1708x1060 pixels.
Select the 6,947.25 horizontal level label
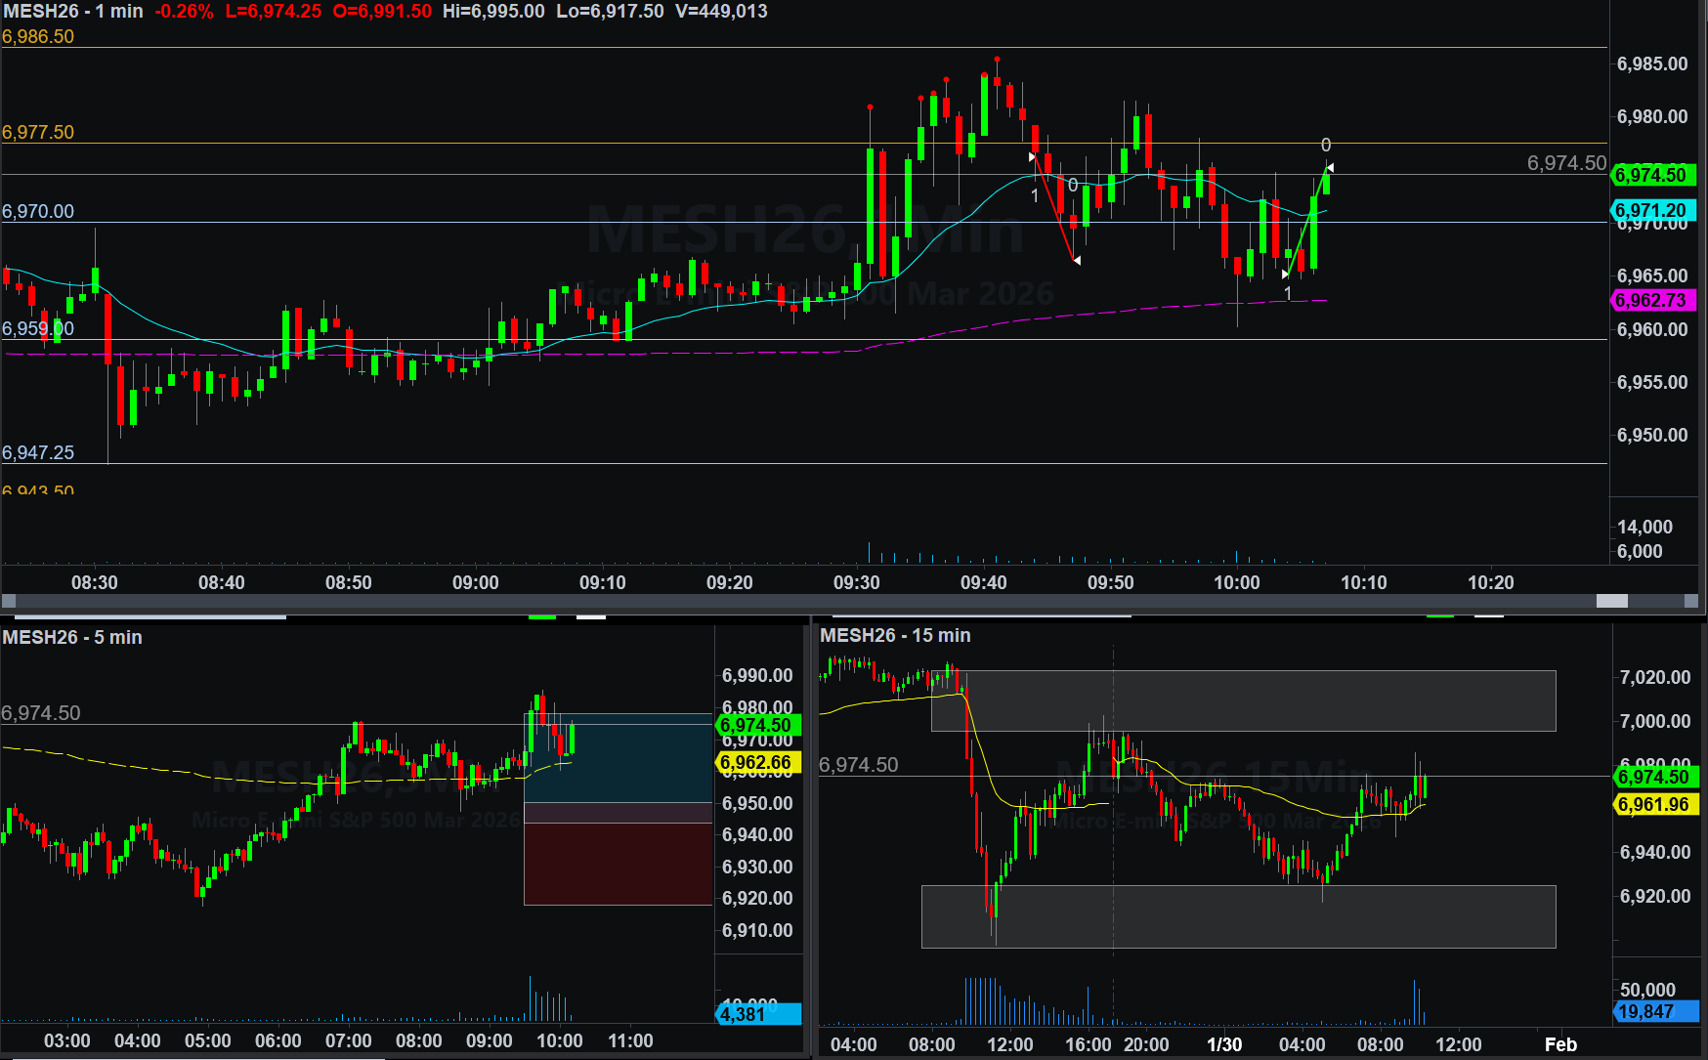(38, 452)
